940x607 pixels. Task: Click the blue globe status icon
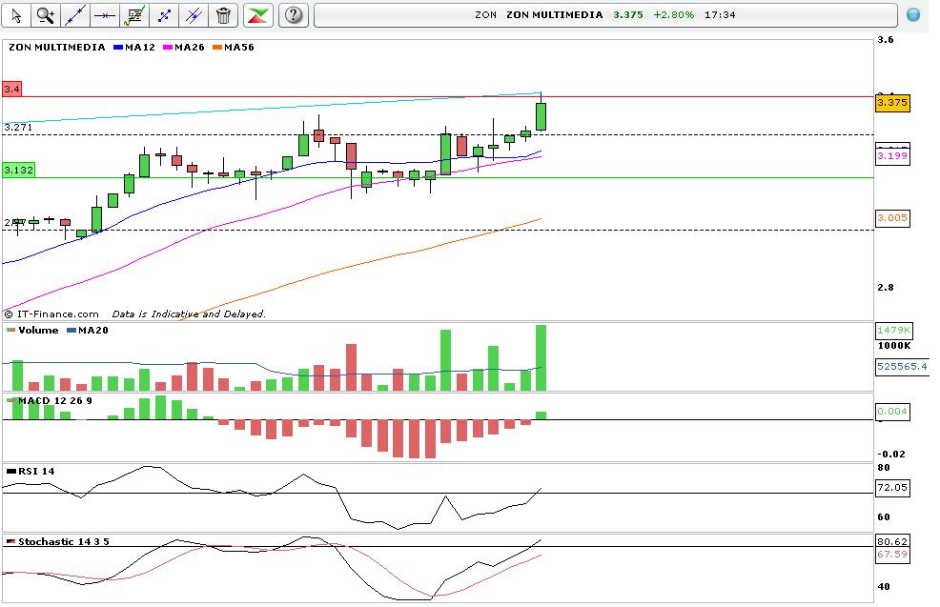[x=913, y=15]
